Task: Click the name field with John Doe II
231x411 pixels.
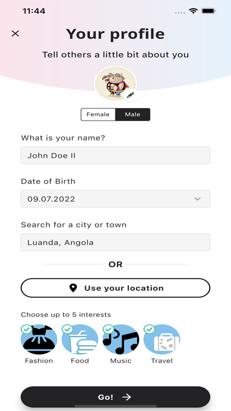Action: [115, 155]
